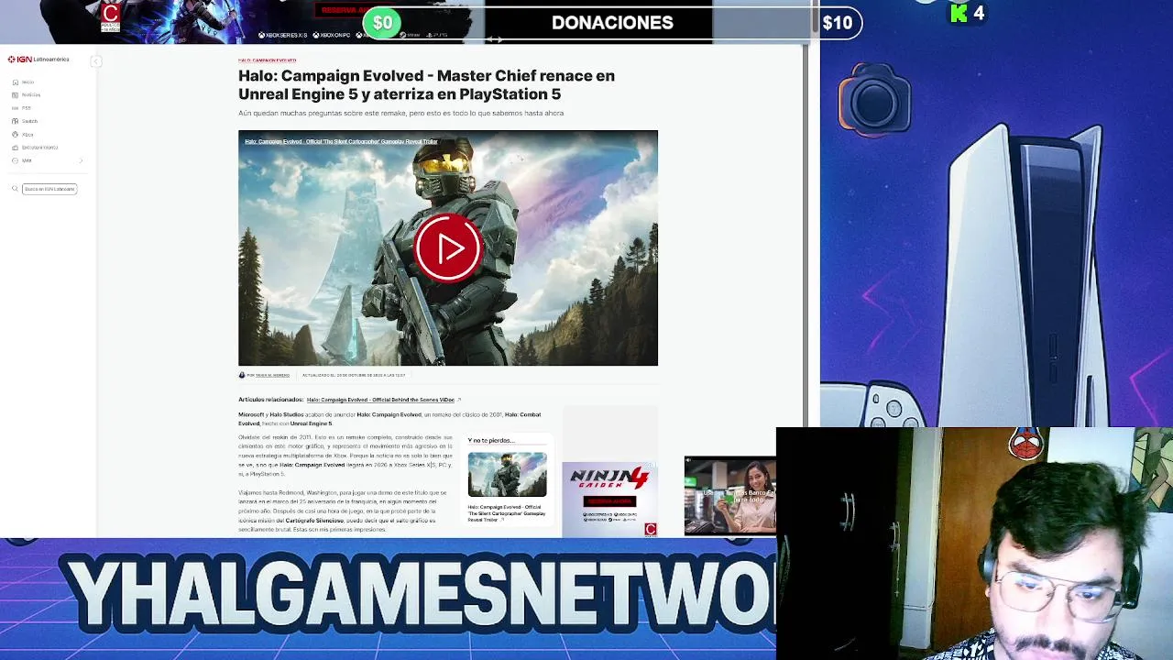Click the C logo in top banner

pos(111,16)
